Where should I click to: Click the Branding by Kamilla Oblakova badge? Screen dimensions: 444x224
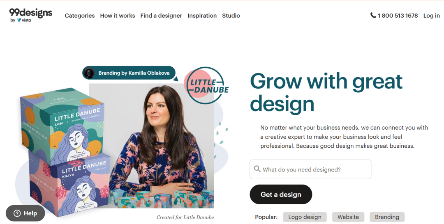pos(129,73)
